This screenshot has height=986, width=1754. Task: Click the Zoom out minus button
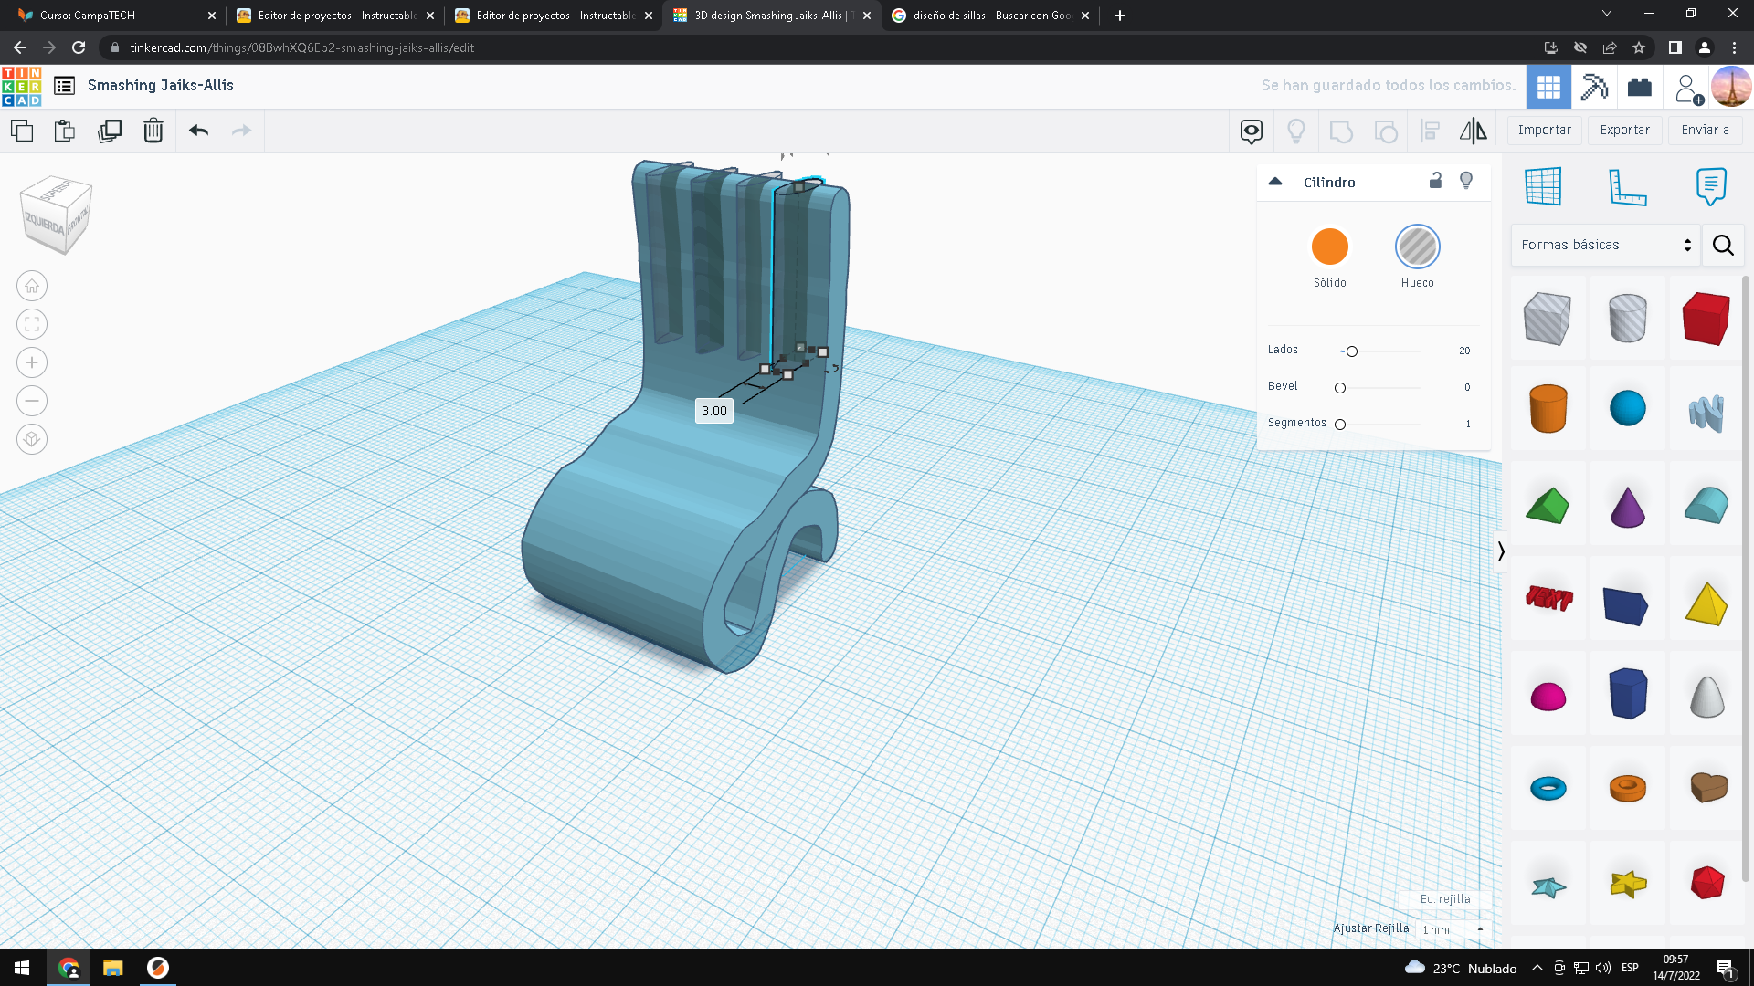[32, 402]
